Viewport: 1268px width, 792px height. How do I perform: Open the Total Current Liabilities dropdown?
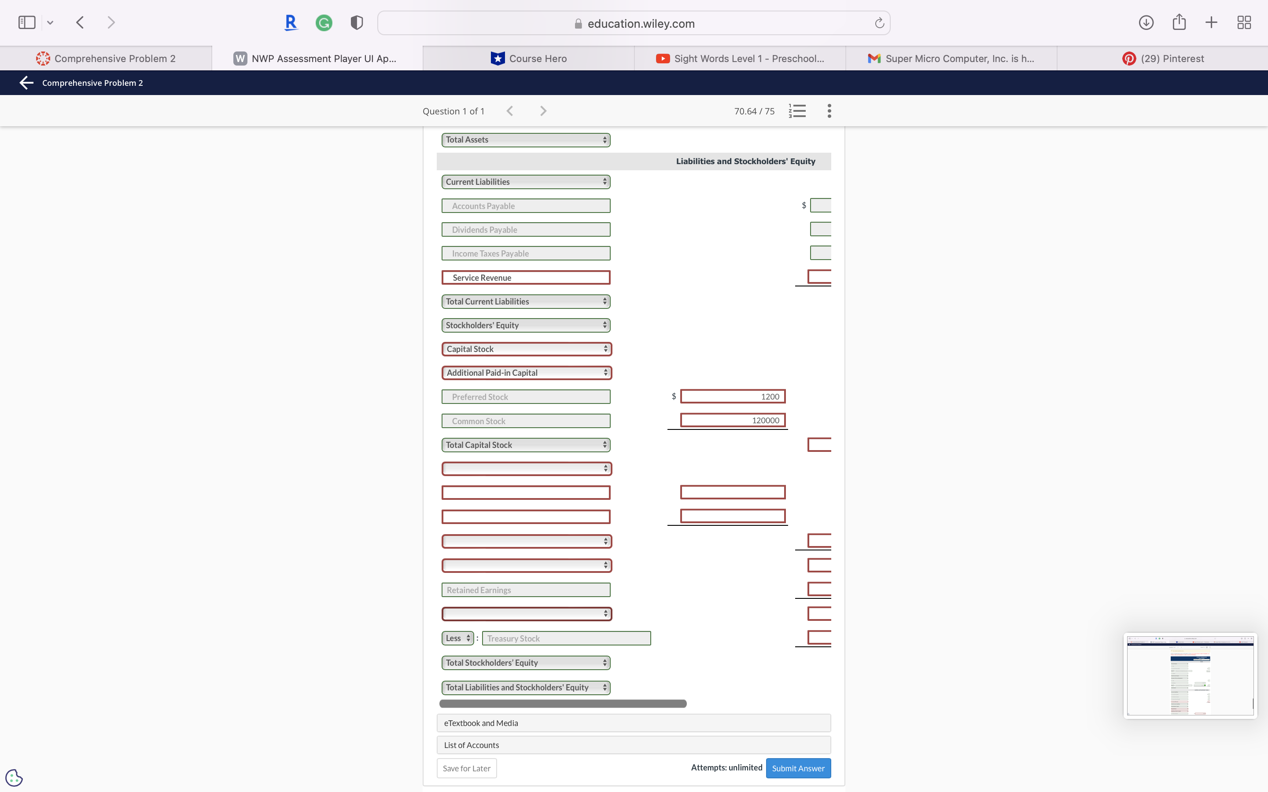526,301
